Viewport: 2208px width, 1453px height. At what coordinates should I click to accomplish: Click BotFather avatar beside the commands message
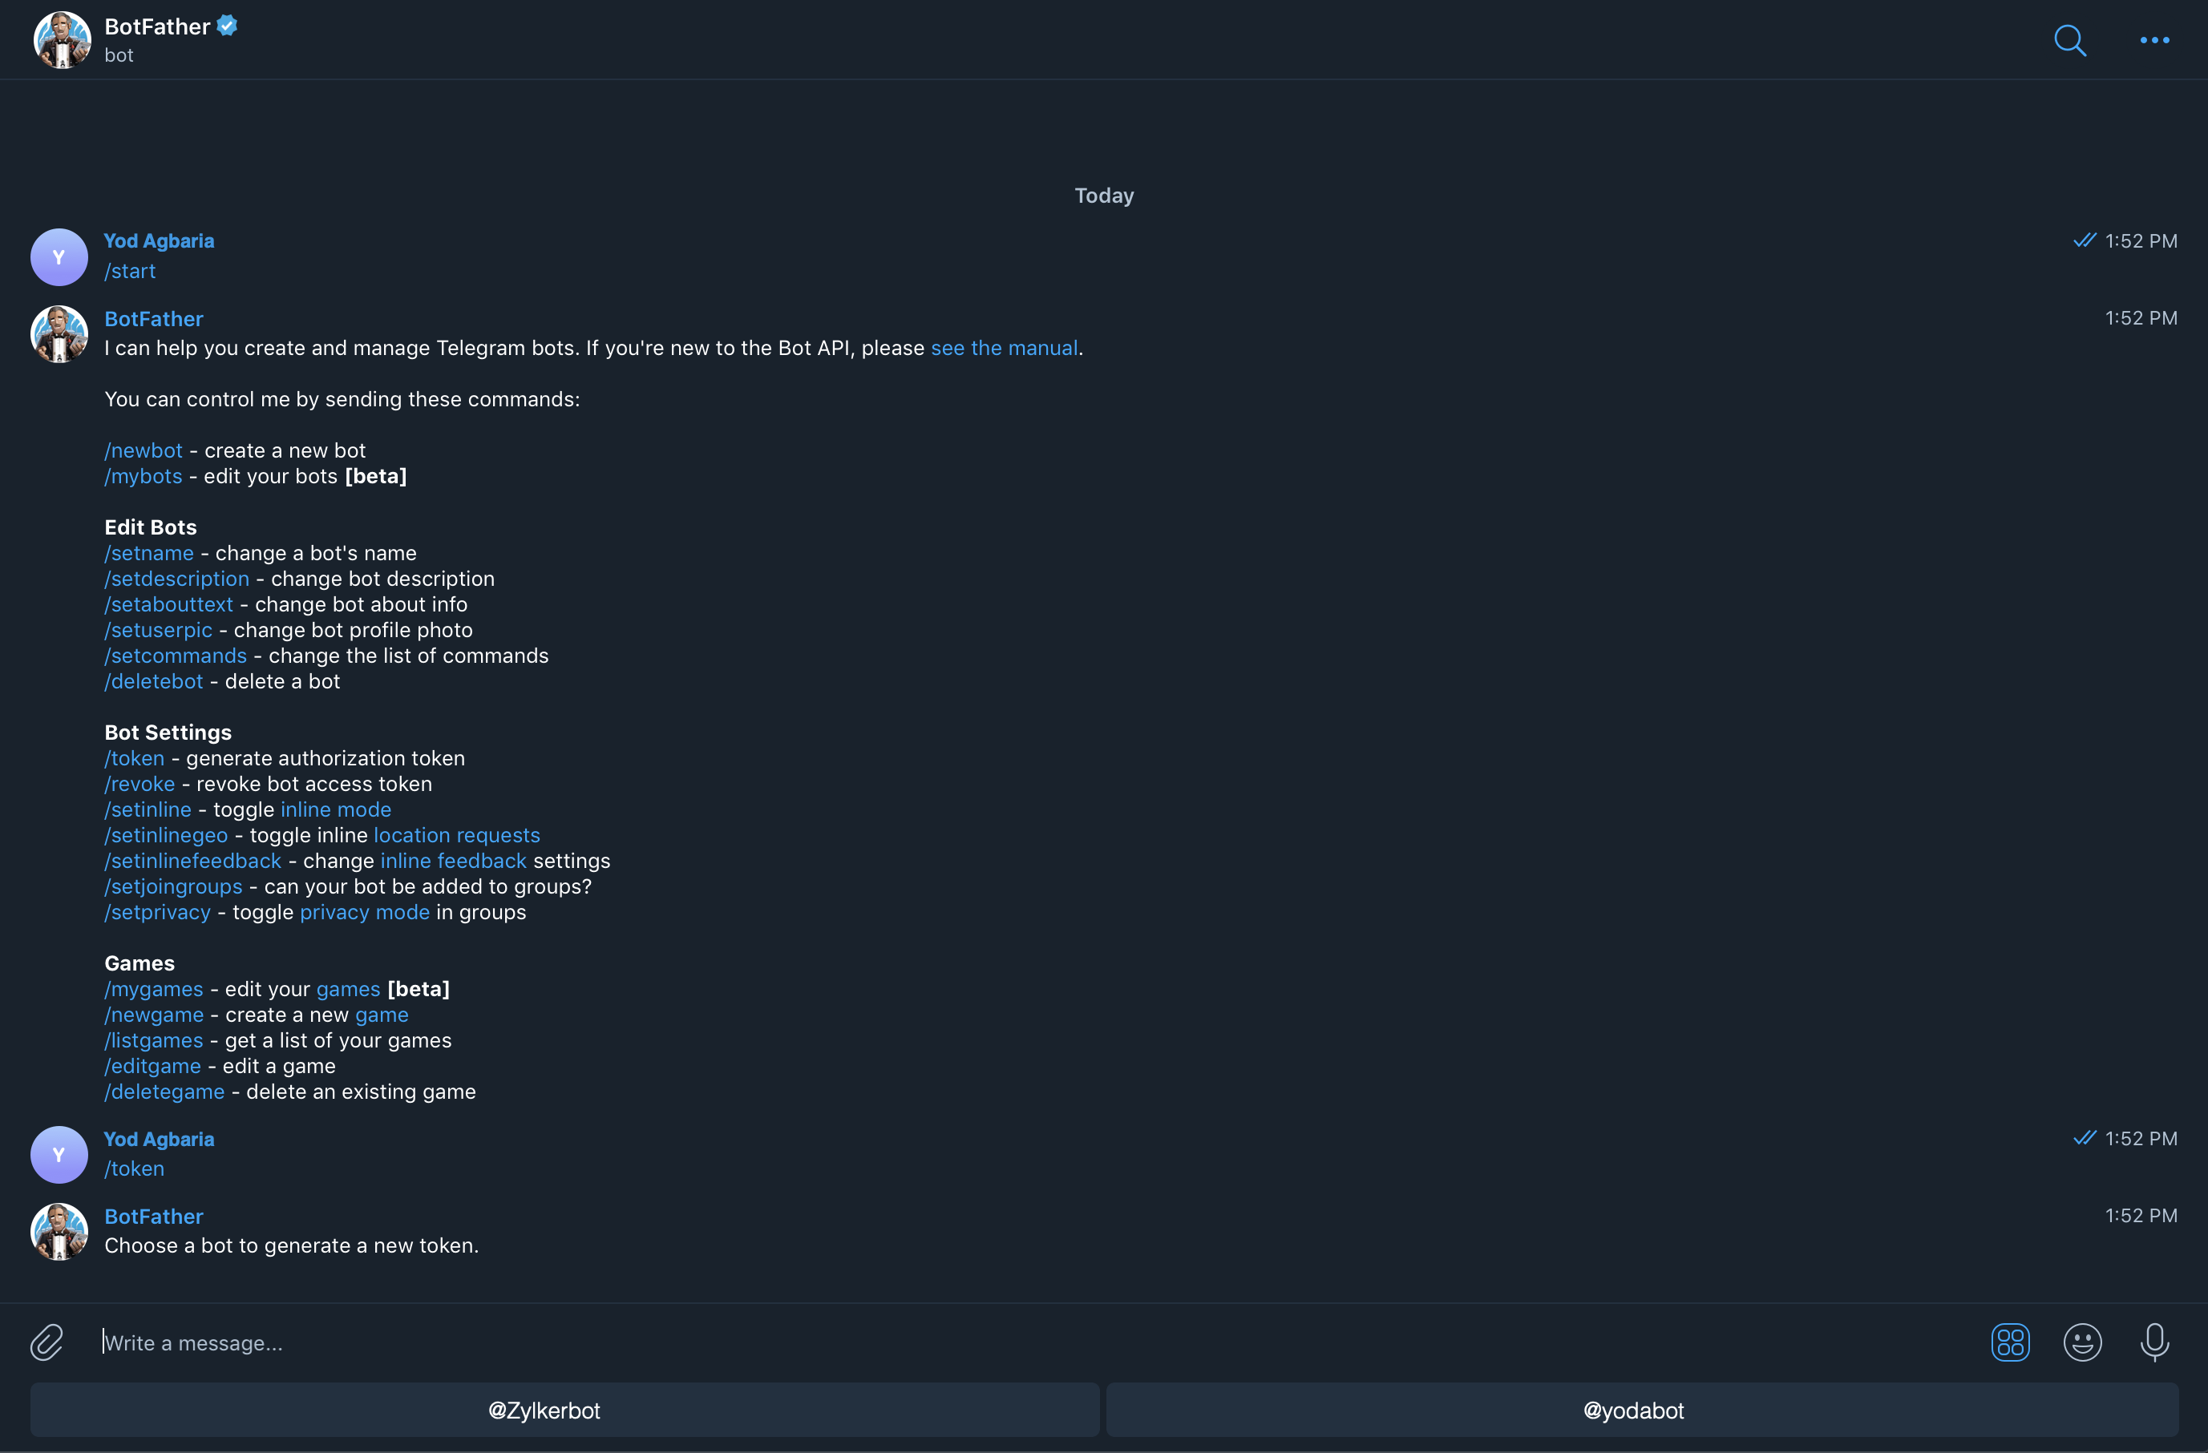59,334
